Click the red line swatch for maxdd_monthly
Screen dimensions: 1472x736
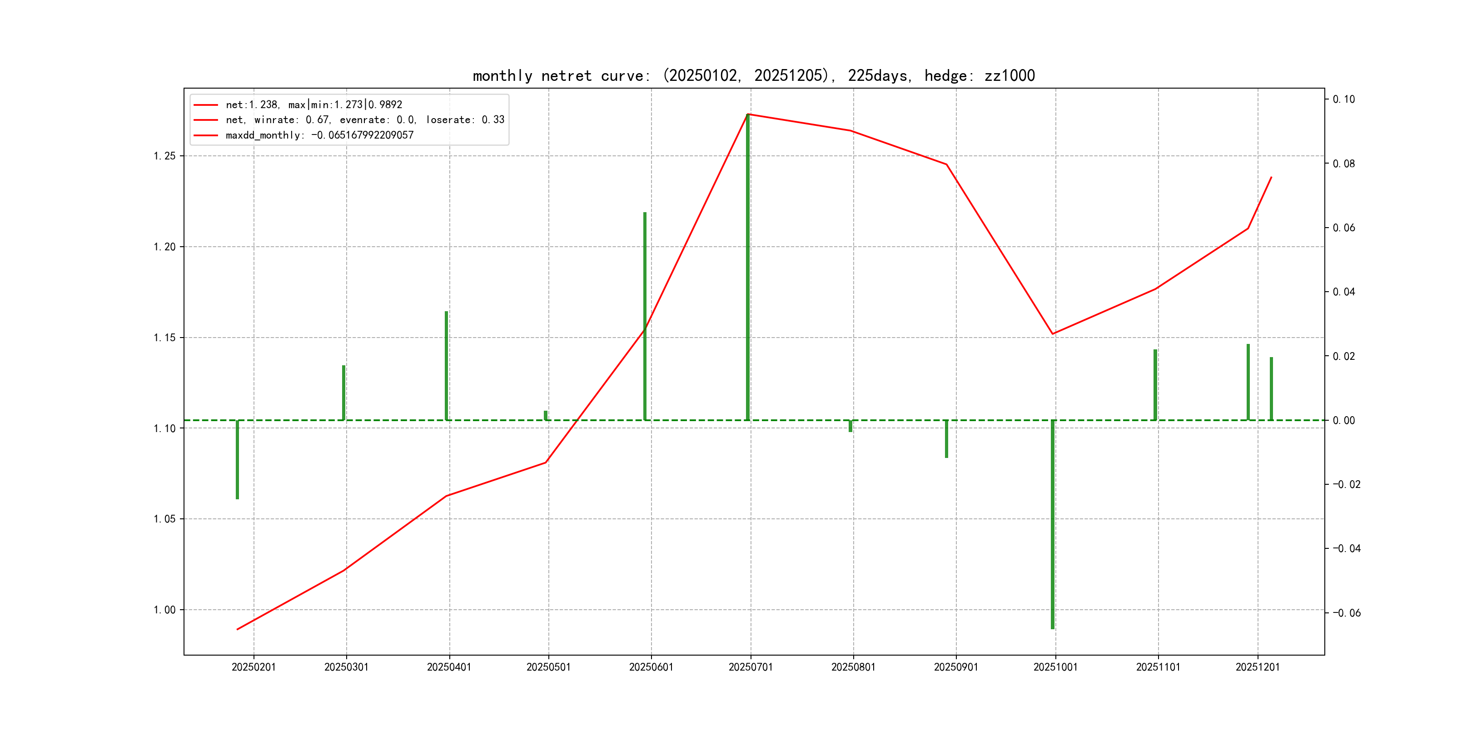click(x=206, y=135)
